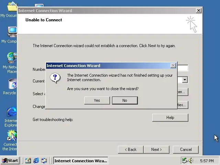Click the 'Unable to Connect' heading
The height and width of the screenshot is (165, 220).
pos(44,20)
